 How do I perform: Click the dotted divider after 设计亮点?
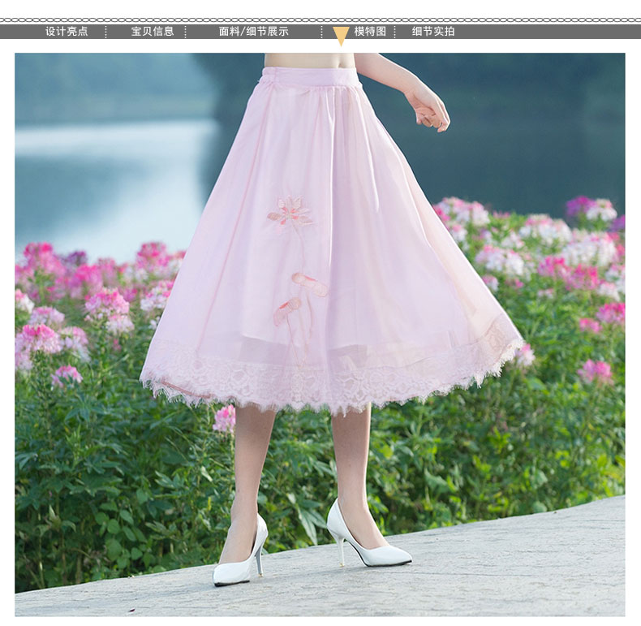tap(105, 32)
